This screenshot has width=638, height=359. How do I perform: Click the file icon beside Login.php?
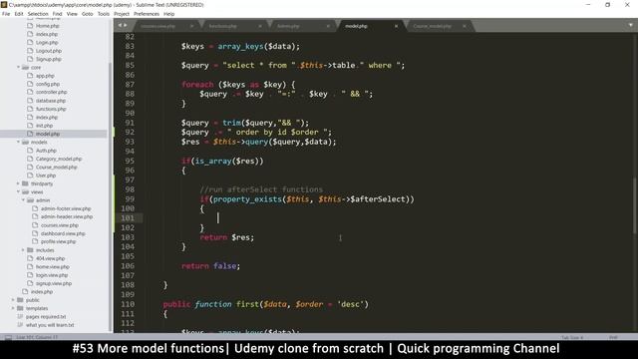[x=30, y=42]
